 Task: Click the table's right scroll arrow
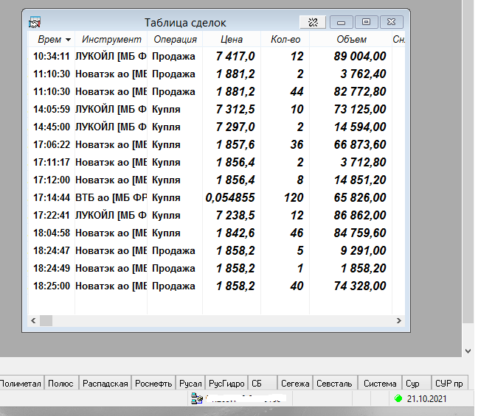(x=399, y=320)
